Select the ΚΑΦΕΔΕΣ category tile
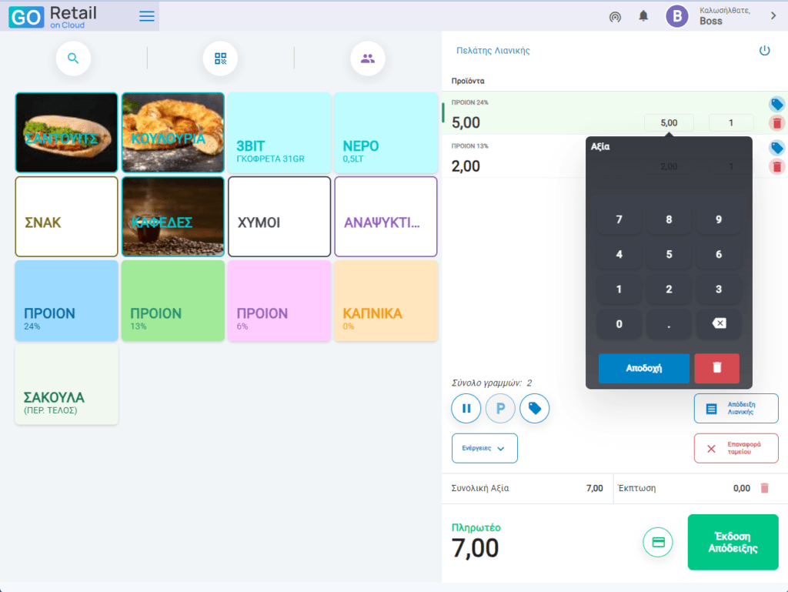Viewport: 788px width, 592px height. tap(173, 216)
